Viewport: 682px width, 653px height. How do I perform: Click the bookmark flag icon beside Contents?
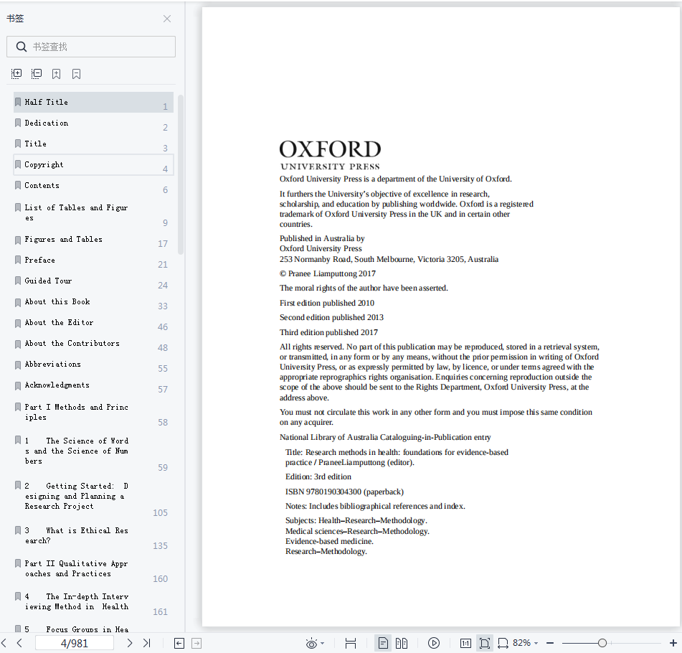pos(18,185)
